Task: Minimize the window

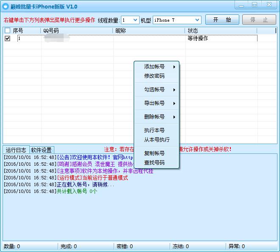Action: [242, 5]
